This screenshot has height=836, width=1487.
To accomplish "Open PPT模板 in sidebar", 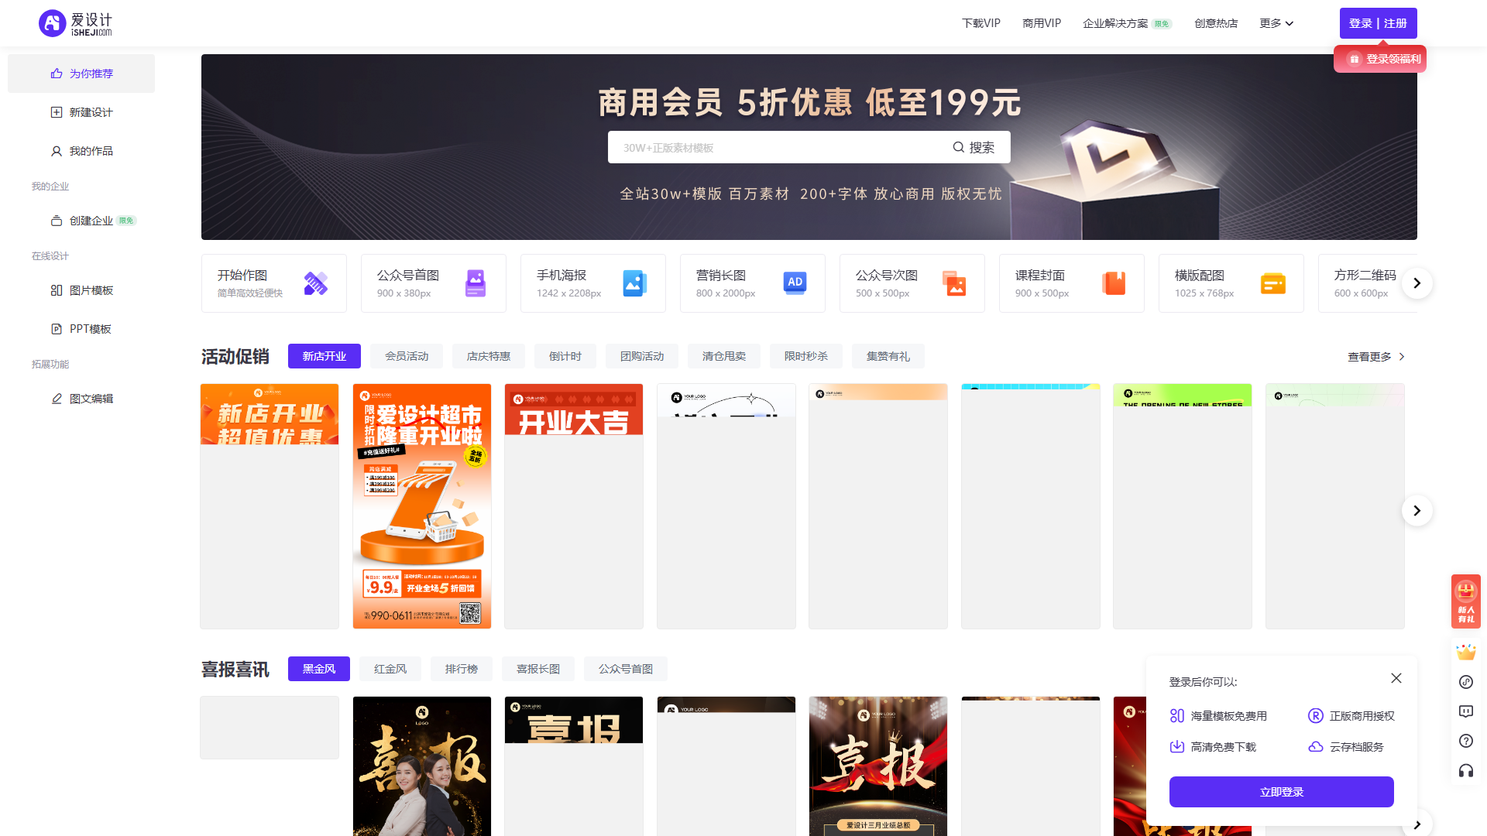I will click(x=81, y=329).
